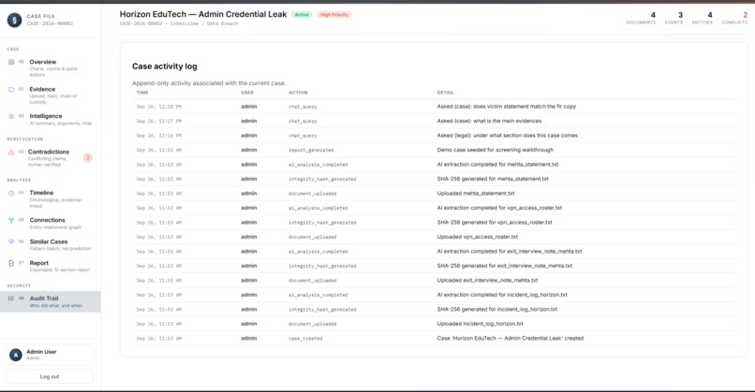Click the Events count 3

coord(680,15)
